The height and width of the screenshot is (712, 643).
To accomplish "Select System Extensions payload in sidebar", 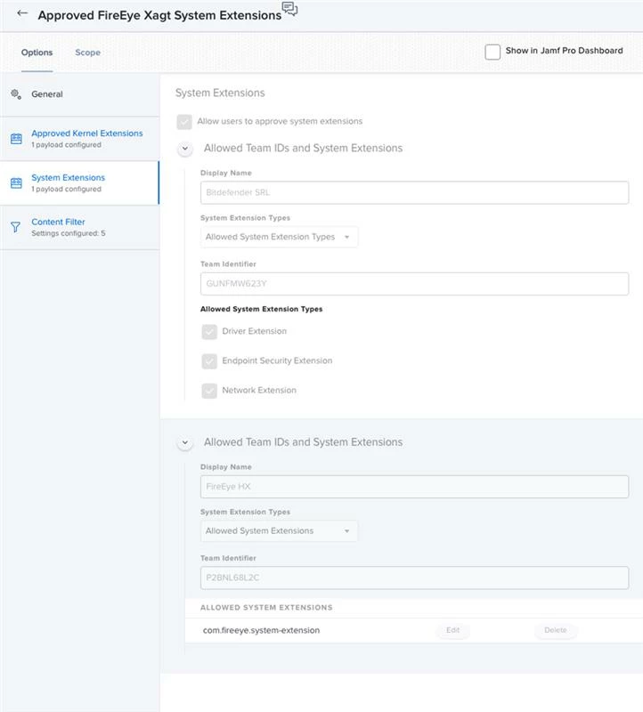I will (x=79, y=183).
